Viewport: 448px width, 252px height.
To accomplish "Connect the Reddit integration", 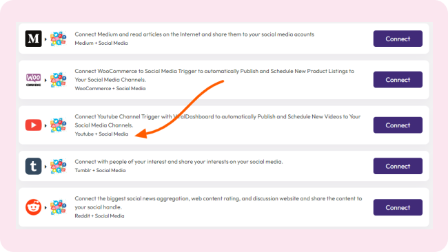I will point(398,207).
